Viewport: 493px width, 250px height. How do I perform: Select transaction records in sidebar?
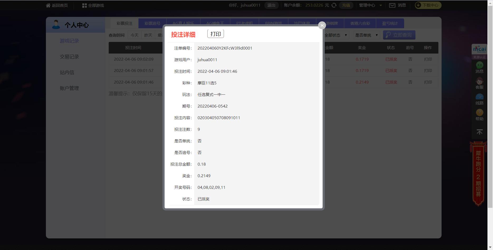tap(69, 57)
